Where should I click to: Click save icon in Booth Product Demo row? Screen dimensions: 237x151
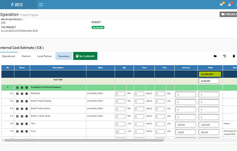click(26, 109)
